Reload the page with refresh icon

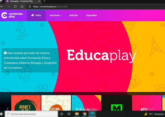click(15, 7)
